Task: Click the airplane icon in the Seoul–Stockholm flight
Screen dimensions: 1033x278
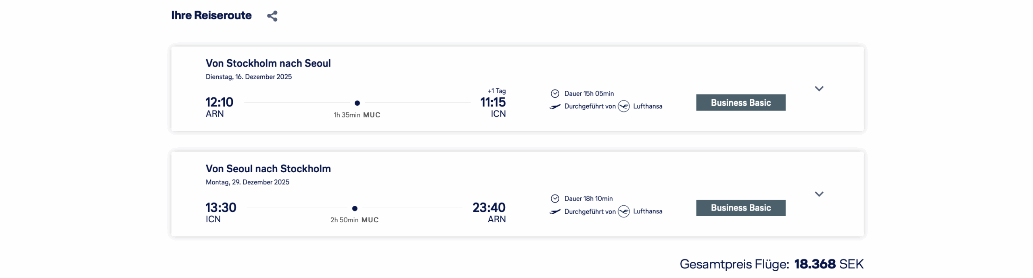Action: point(555,211)
